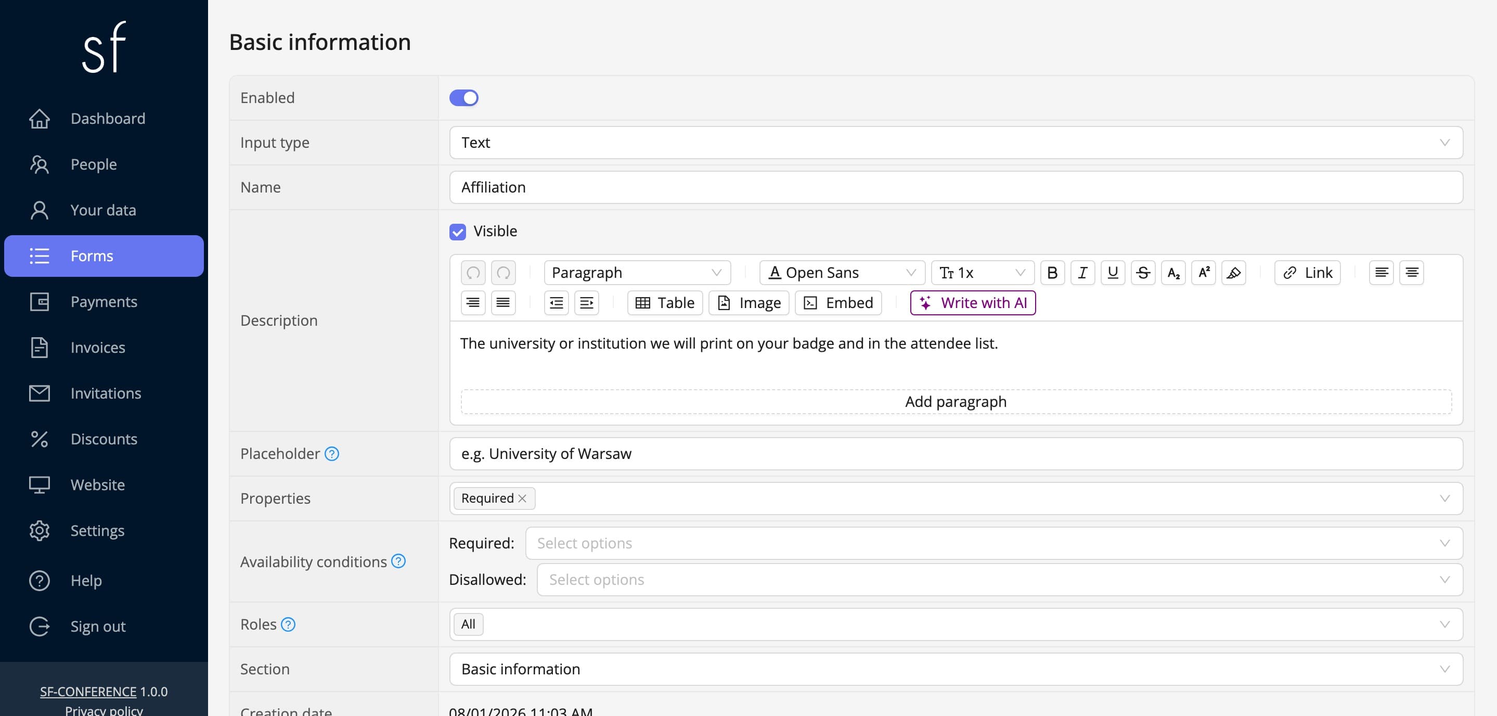Image resolution: width=1497 pixels, height=716 pixels.
Task: Open SF-CONFERENCE link
Action: pyautogui.click(x=88, y=692)
